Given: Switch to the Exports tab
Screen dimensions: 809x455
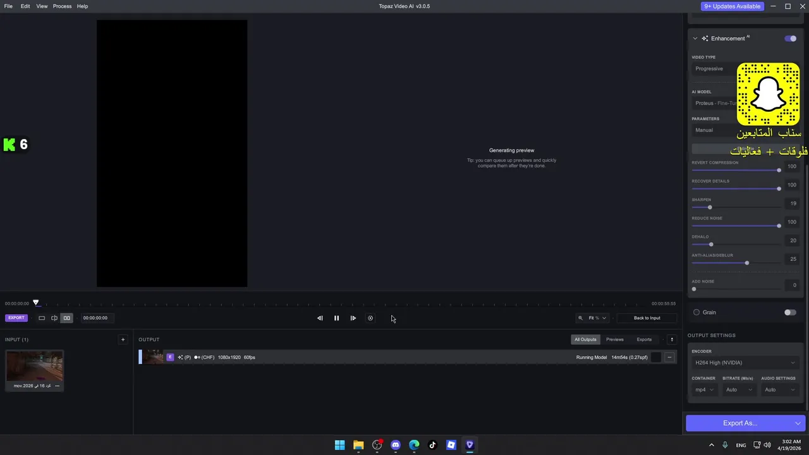Looking at the screenshot, I should (x=644, y=339).
